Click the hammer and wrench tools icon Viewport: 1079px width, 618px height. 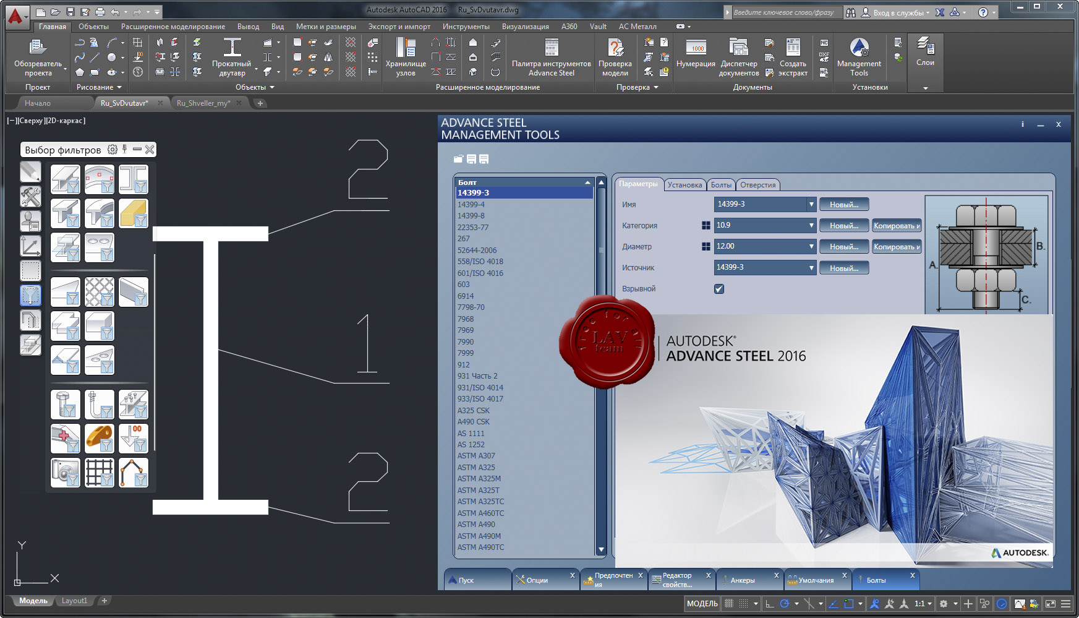(x=30, y=197)
